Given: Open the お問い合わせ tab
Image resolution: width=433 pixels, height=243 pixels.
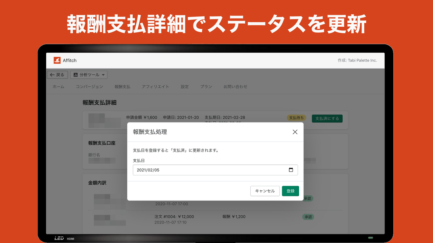Looking at the screenshot, I should point(235,86).
